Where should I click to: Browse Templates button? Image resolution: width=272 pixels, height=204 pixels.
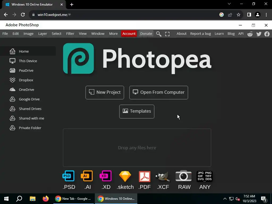click(x=137, y=111)
